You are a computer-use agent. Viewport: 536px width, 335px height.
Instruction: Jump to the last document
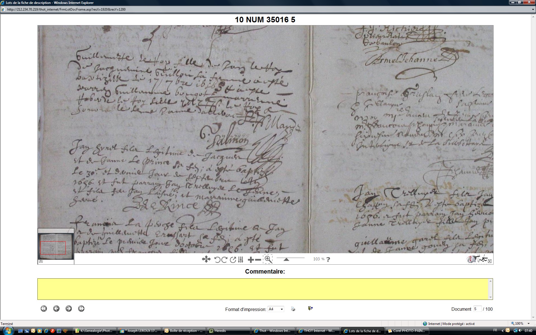(81, 308)
